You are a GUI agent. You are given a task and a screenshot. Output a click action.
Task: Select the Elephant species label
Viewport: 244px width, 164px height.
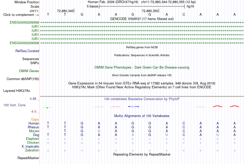(x=32, y=139)
